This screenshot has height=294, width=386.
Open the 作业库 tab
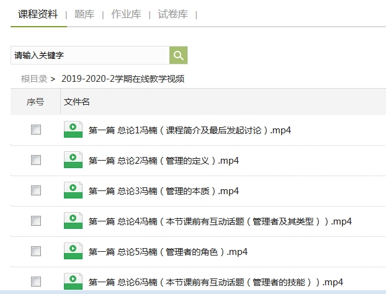point(125,14)
